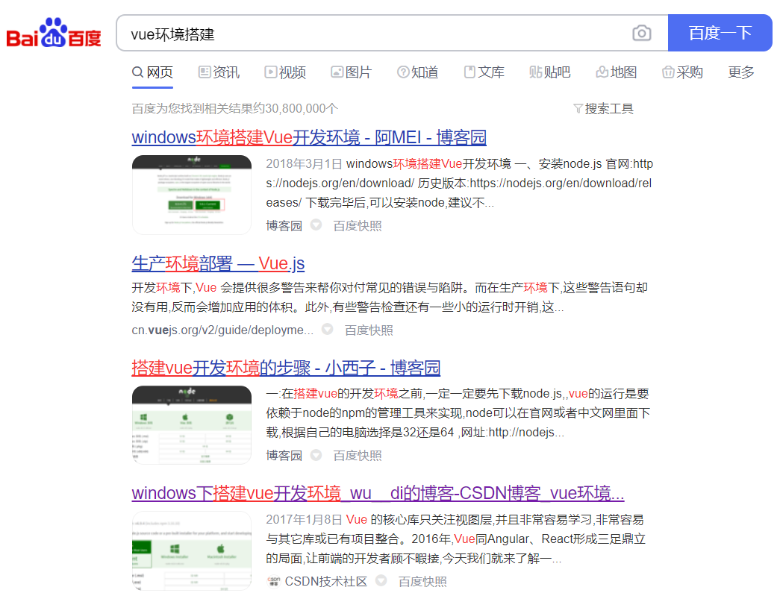Click the CSDN logo icon
Viewport: 780px width, 593px height.
(274, 581)
